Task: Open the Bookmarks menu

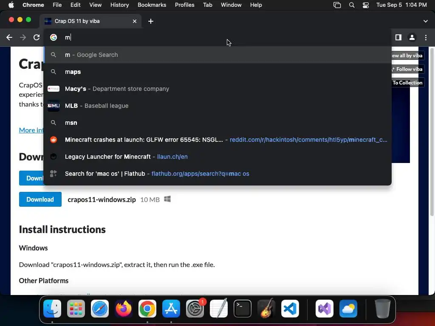Action: tap(152, 5)
